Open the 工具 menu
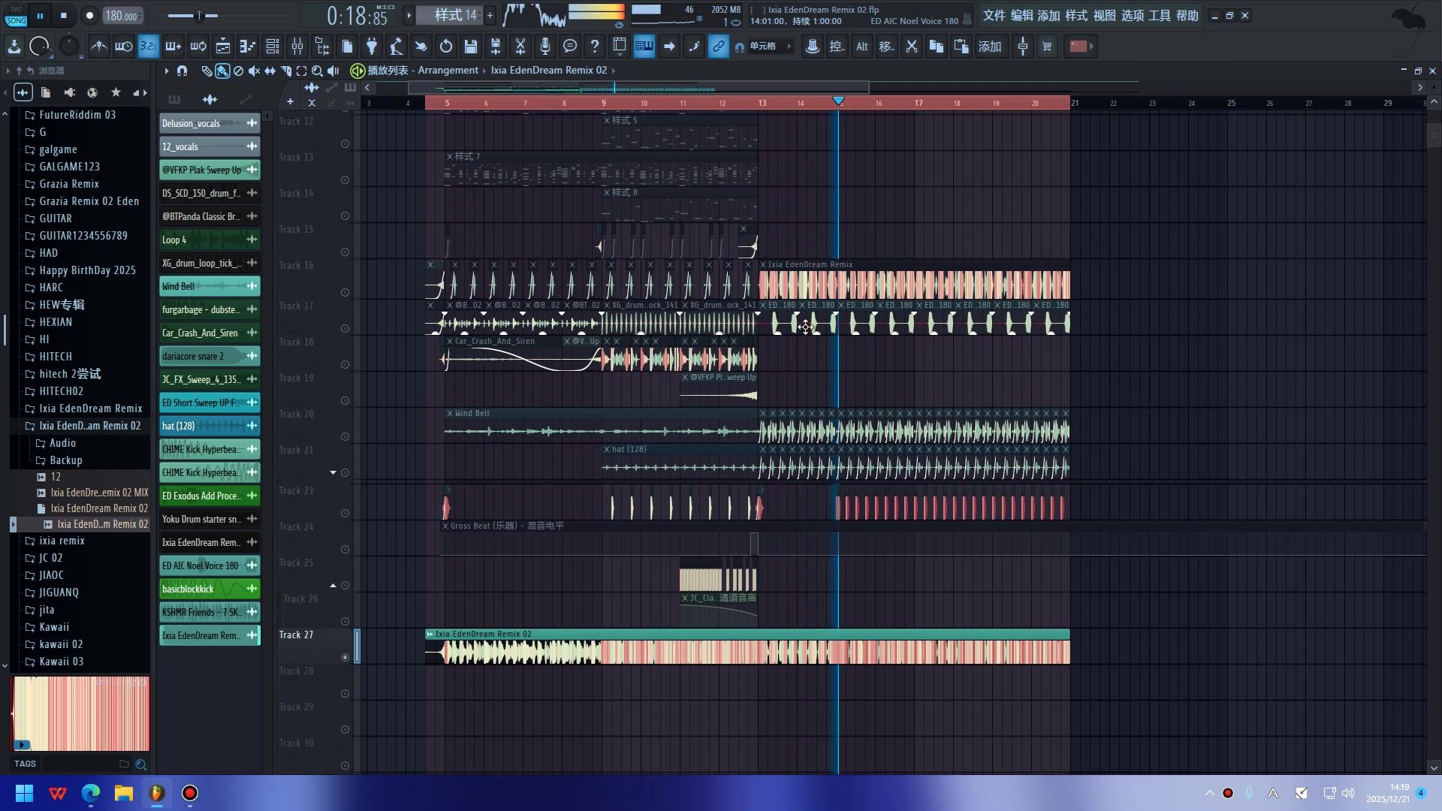Image resolution: width=1442 pixels, height=811 pixels. (x=1160, y=16)
